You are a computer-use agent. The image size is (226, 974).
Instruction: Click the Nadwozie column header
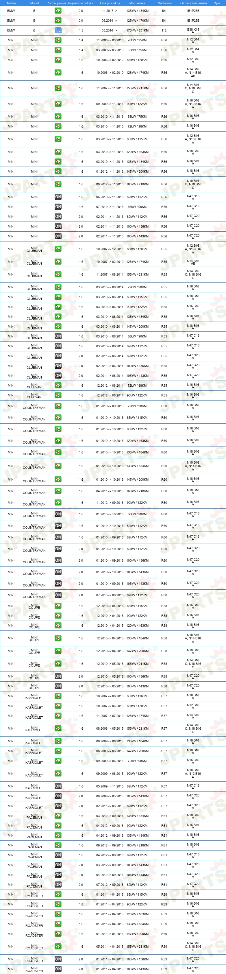pos(164,3)
